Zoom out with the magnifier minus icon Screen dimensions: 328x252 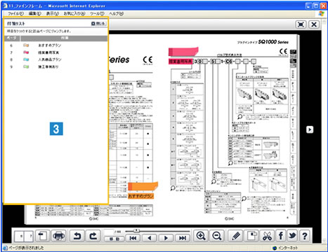click(x=217, y=236)
